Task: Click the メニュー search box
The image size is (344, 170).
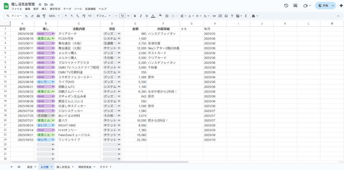Action: pyautogui.click(x=14, y=16)
